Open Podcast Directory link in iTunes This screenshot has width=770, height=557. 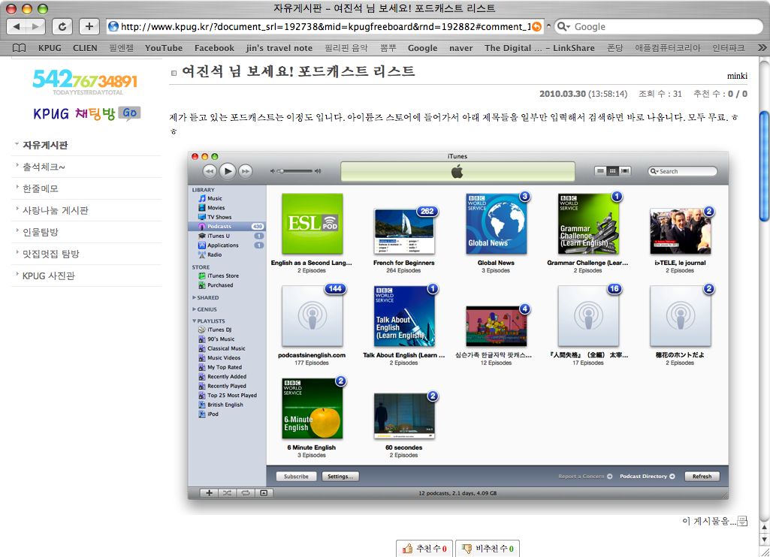point(648,477)
